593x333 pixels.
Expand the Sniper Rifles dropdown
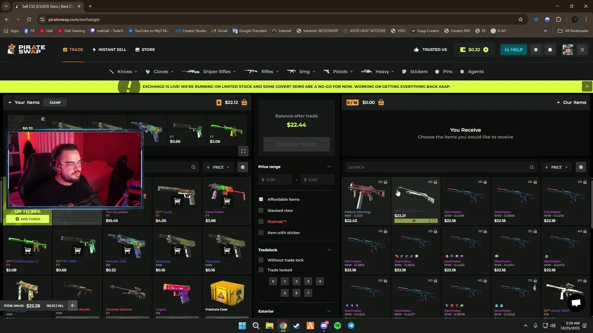pos(209,72)
